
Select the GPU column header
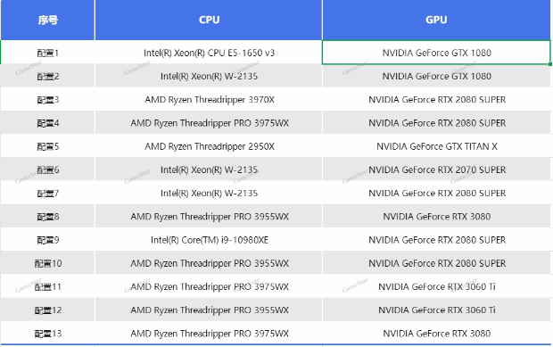pyautogui.click(x=436, y=20)
